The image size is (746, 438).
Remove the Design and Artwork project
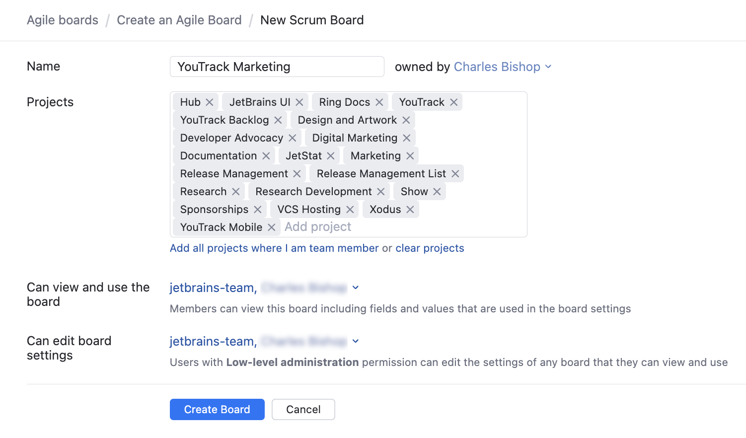406,120
